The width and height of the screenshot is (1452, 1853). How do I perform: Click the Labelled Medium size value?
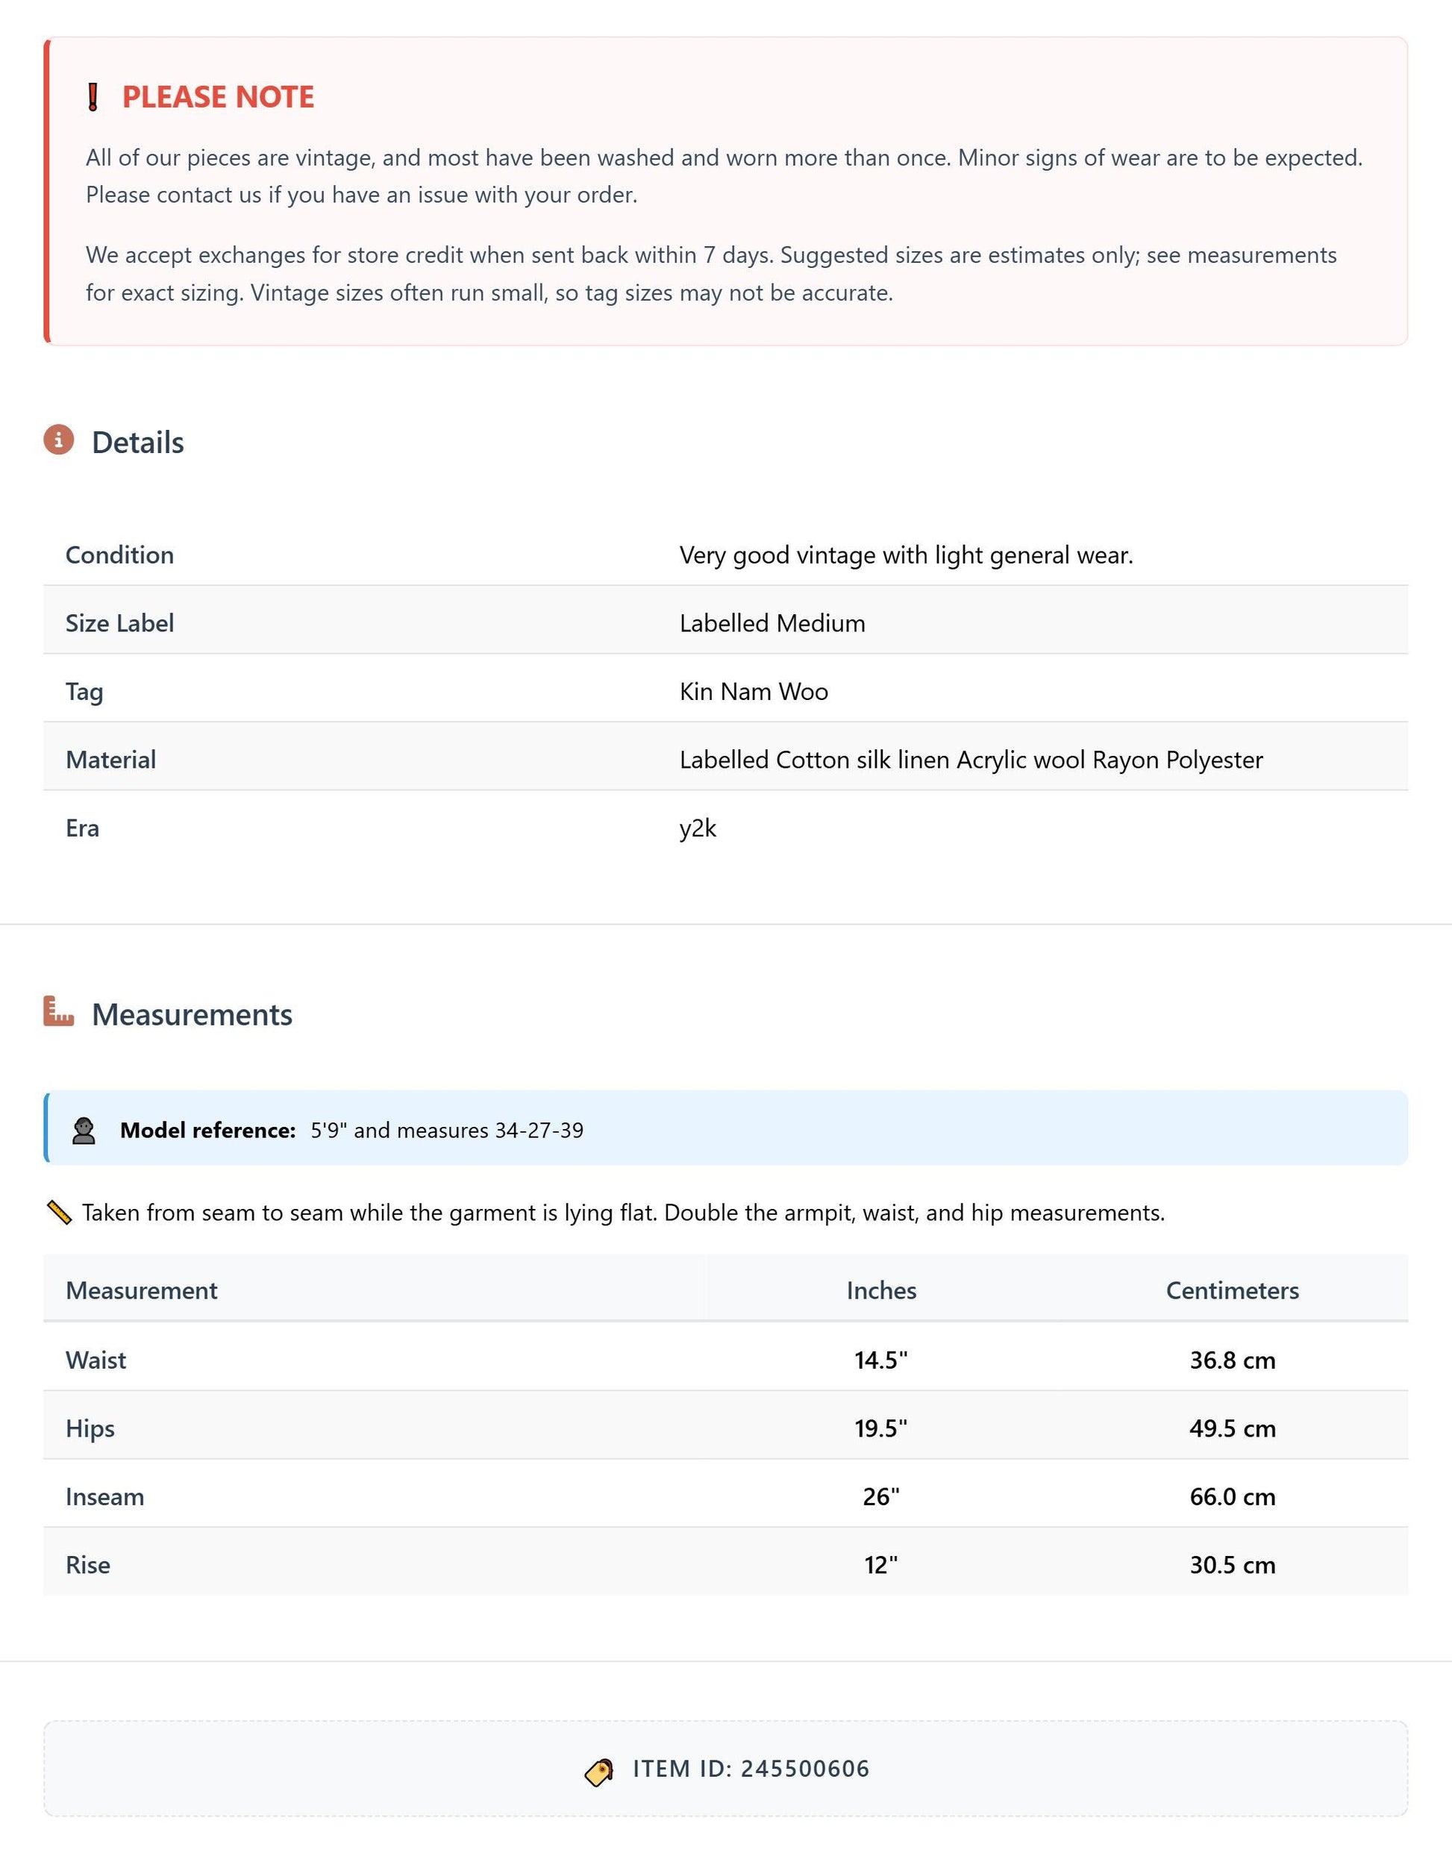(x=772, y=623)
